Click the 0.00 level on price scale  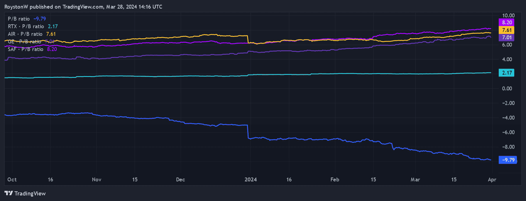coord(507,89)
